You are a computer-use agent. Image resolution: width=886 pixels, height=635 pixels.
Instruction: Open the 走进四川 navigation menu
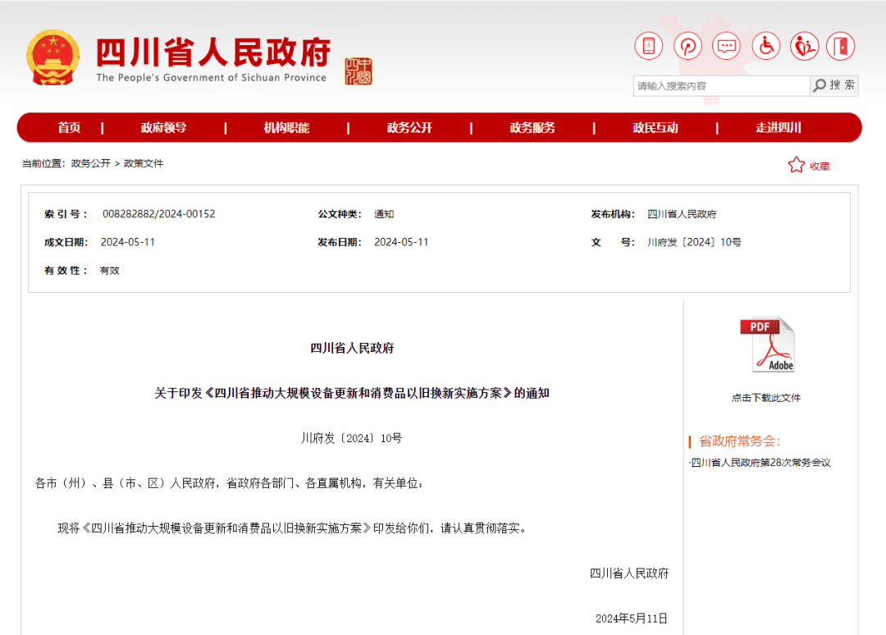point(777,127)
